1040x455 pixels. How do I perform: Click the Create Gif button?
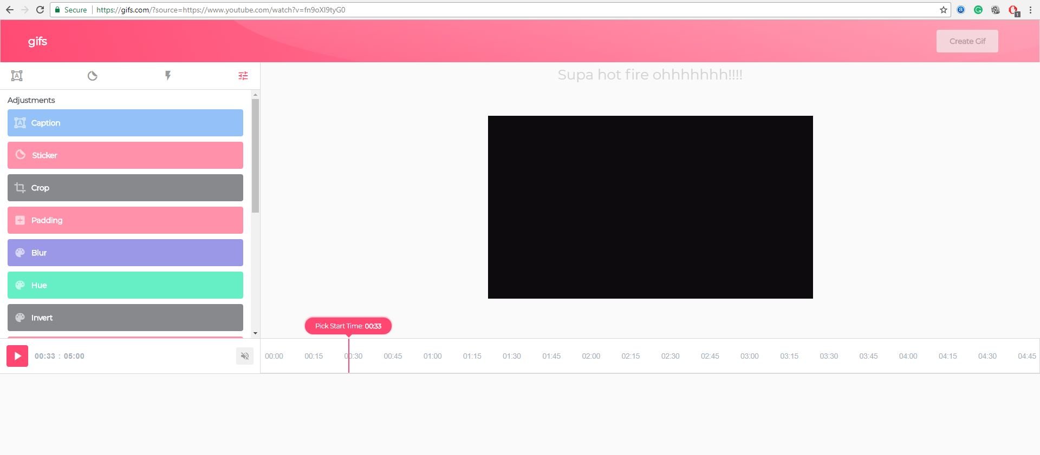pyautogui.click(x=967, y=41)
